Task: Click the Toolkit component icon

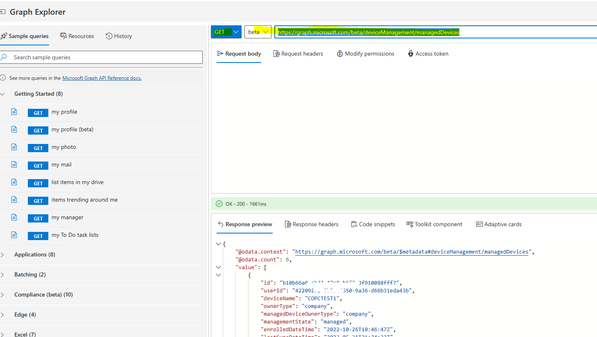Action: click(410, 224)
